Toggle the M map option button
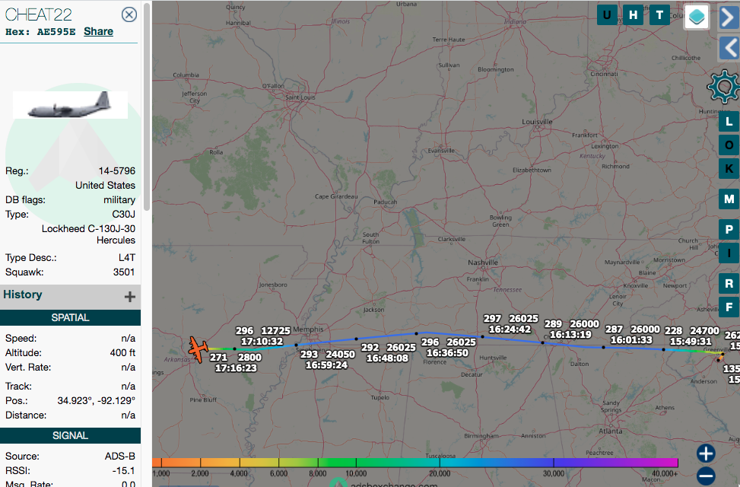Screen dimensions: 740x487 pyautogui.click(x=729, y=199)
